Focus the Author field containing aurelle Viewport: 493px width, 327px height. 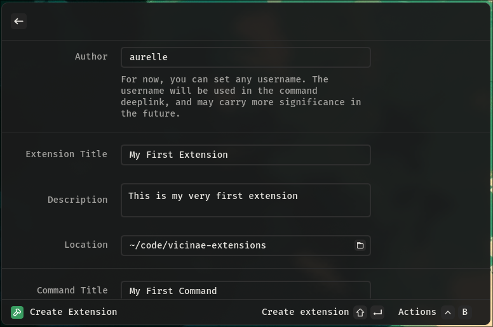click(x=246, y=58)
